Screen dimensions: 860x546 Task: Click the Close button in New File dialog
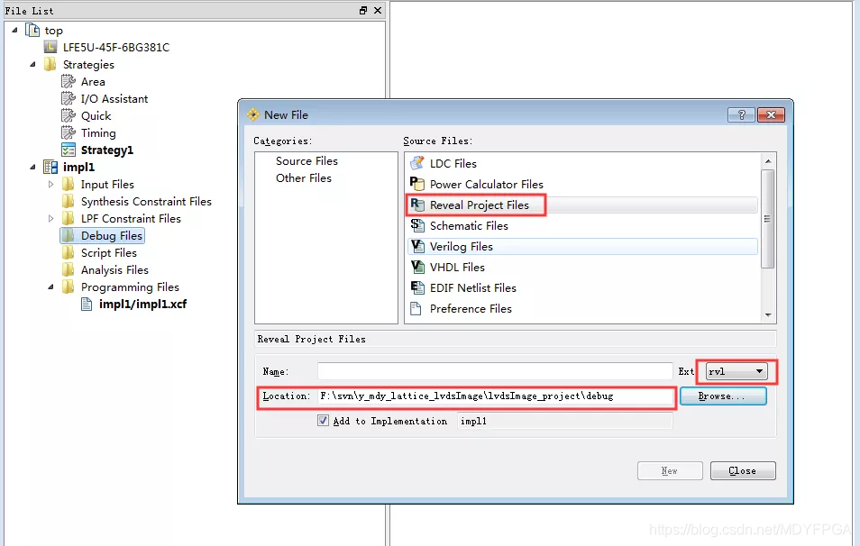click(x=743, y=470)
